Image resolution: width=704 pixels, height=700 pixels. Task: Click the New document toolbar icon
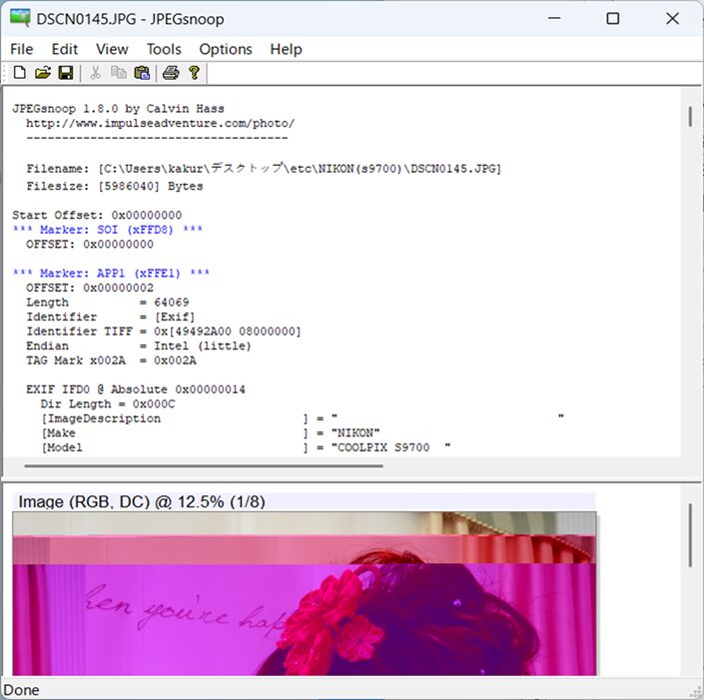pyautogui.click(x=19, y=73)
